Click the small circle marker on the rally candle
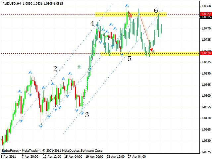 [x=89, y=69]
